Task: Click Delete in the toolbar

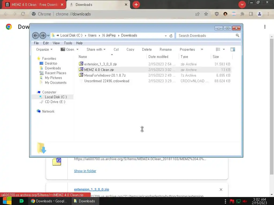Action: 147,49
